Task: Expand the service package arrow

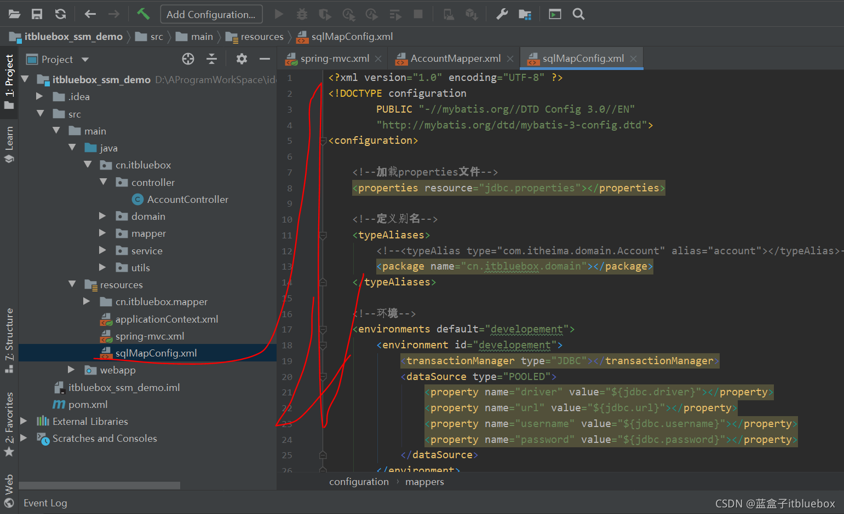Action: click(102, 250)
